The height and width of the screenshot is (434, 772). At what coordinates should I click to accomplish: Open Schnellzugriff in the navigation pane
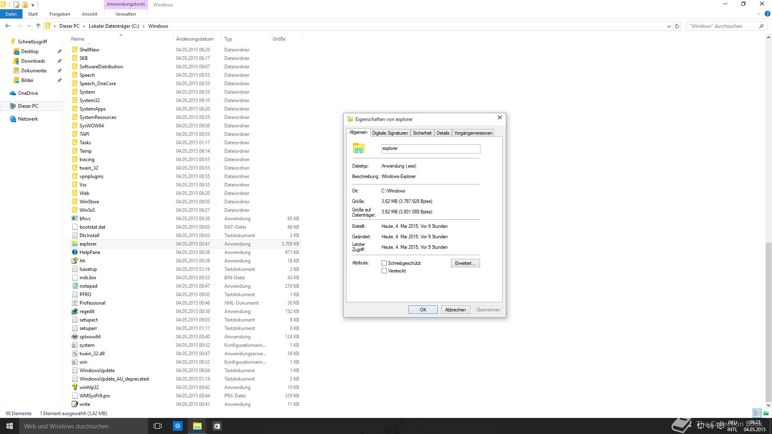(32, 42)
